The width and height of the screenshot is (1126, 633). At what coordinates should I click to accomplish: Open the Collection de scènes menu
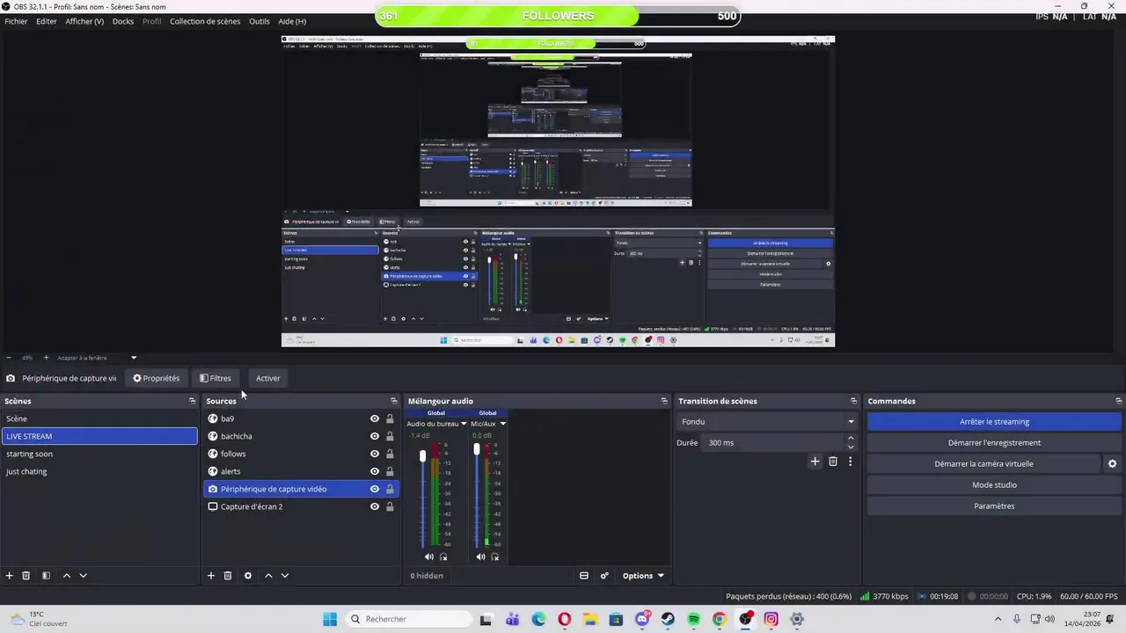point(205,21)
